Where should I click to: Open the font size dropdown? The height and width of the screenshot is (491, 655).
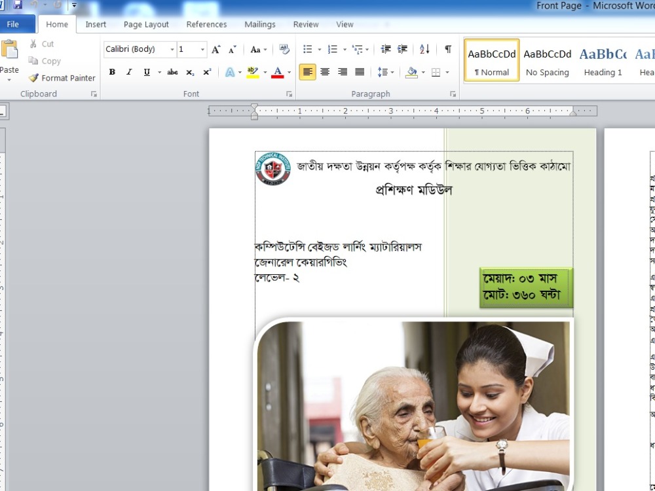[202, 50]
